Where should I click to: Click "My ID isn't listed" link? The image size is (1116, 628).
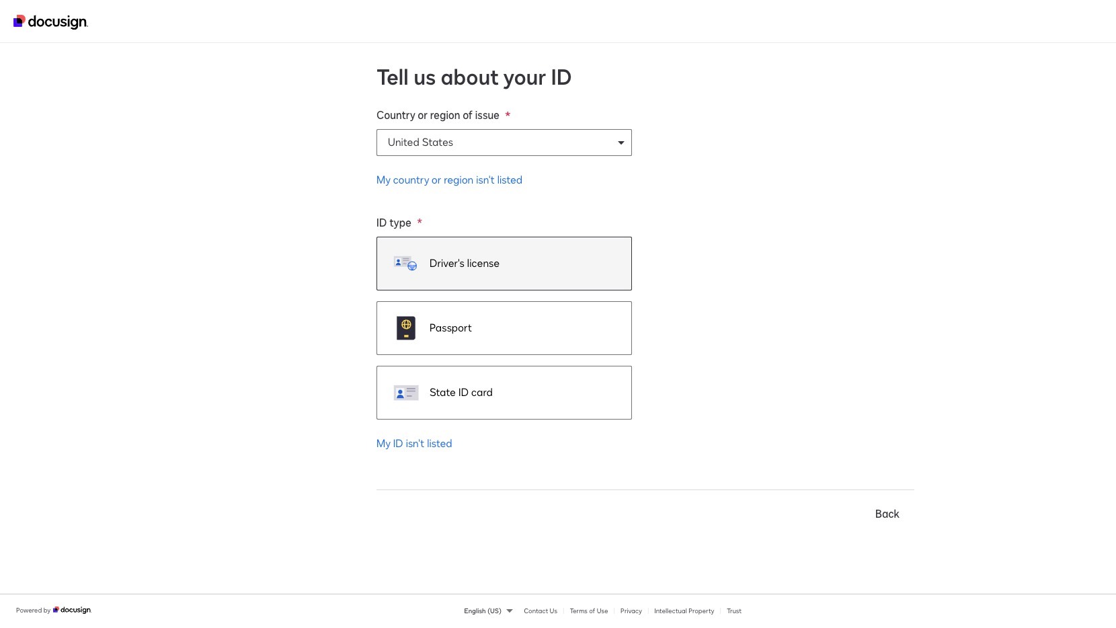(414, 444)
